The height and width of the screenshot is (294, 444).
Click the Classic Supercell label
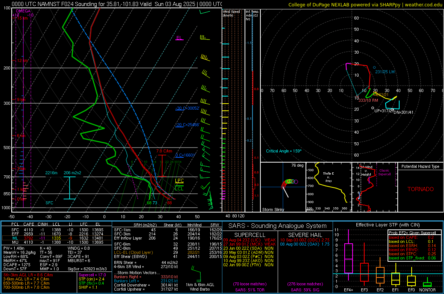[x=384, y=172]
